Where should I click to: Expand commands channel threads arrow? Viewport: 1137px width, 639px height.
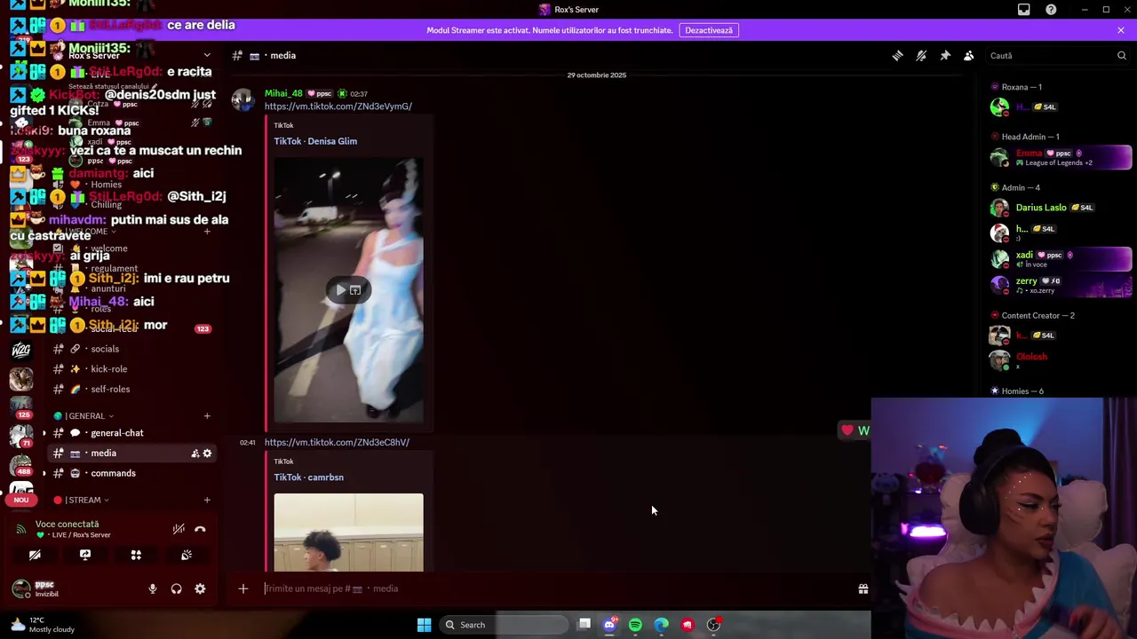44,473
